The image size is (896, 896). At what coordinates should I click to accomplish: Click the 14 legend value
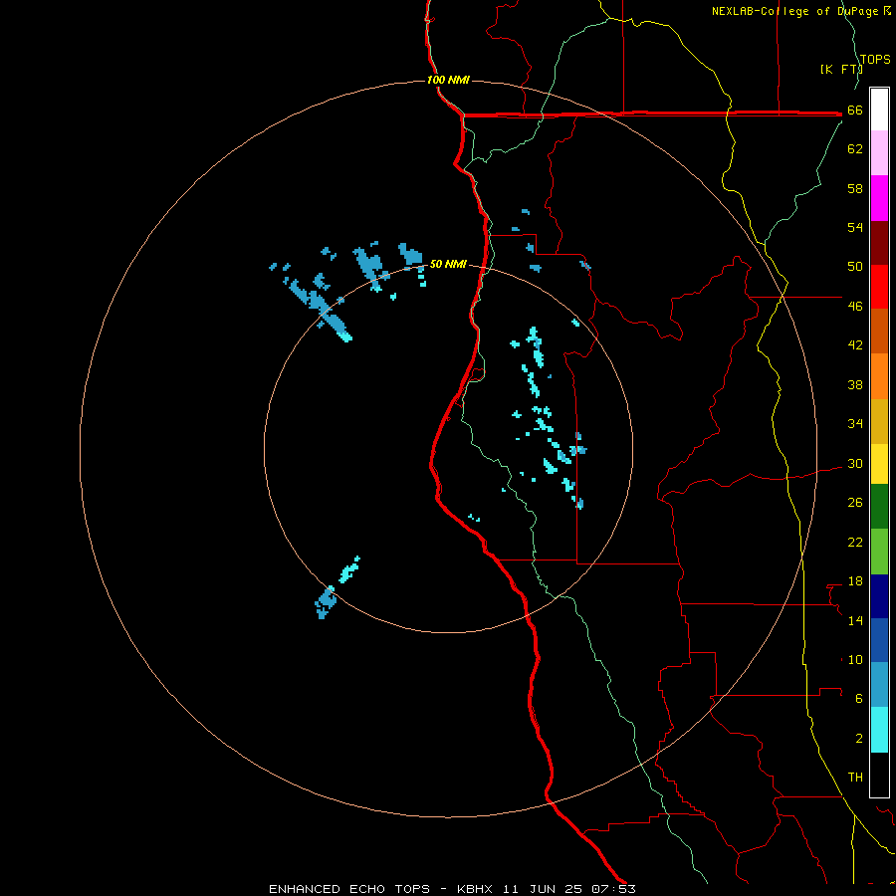[x=855, y=620]
